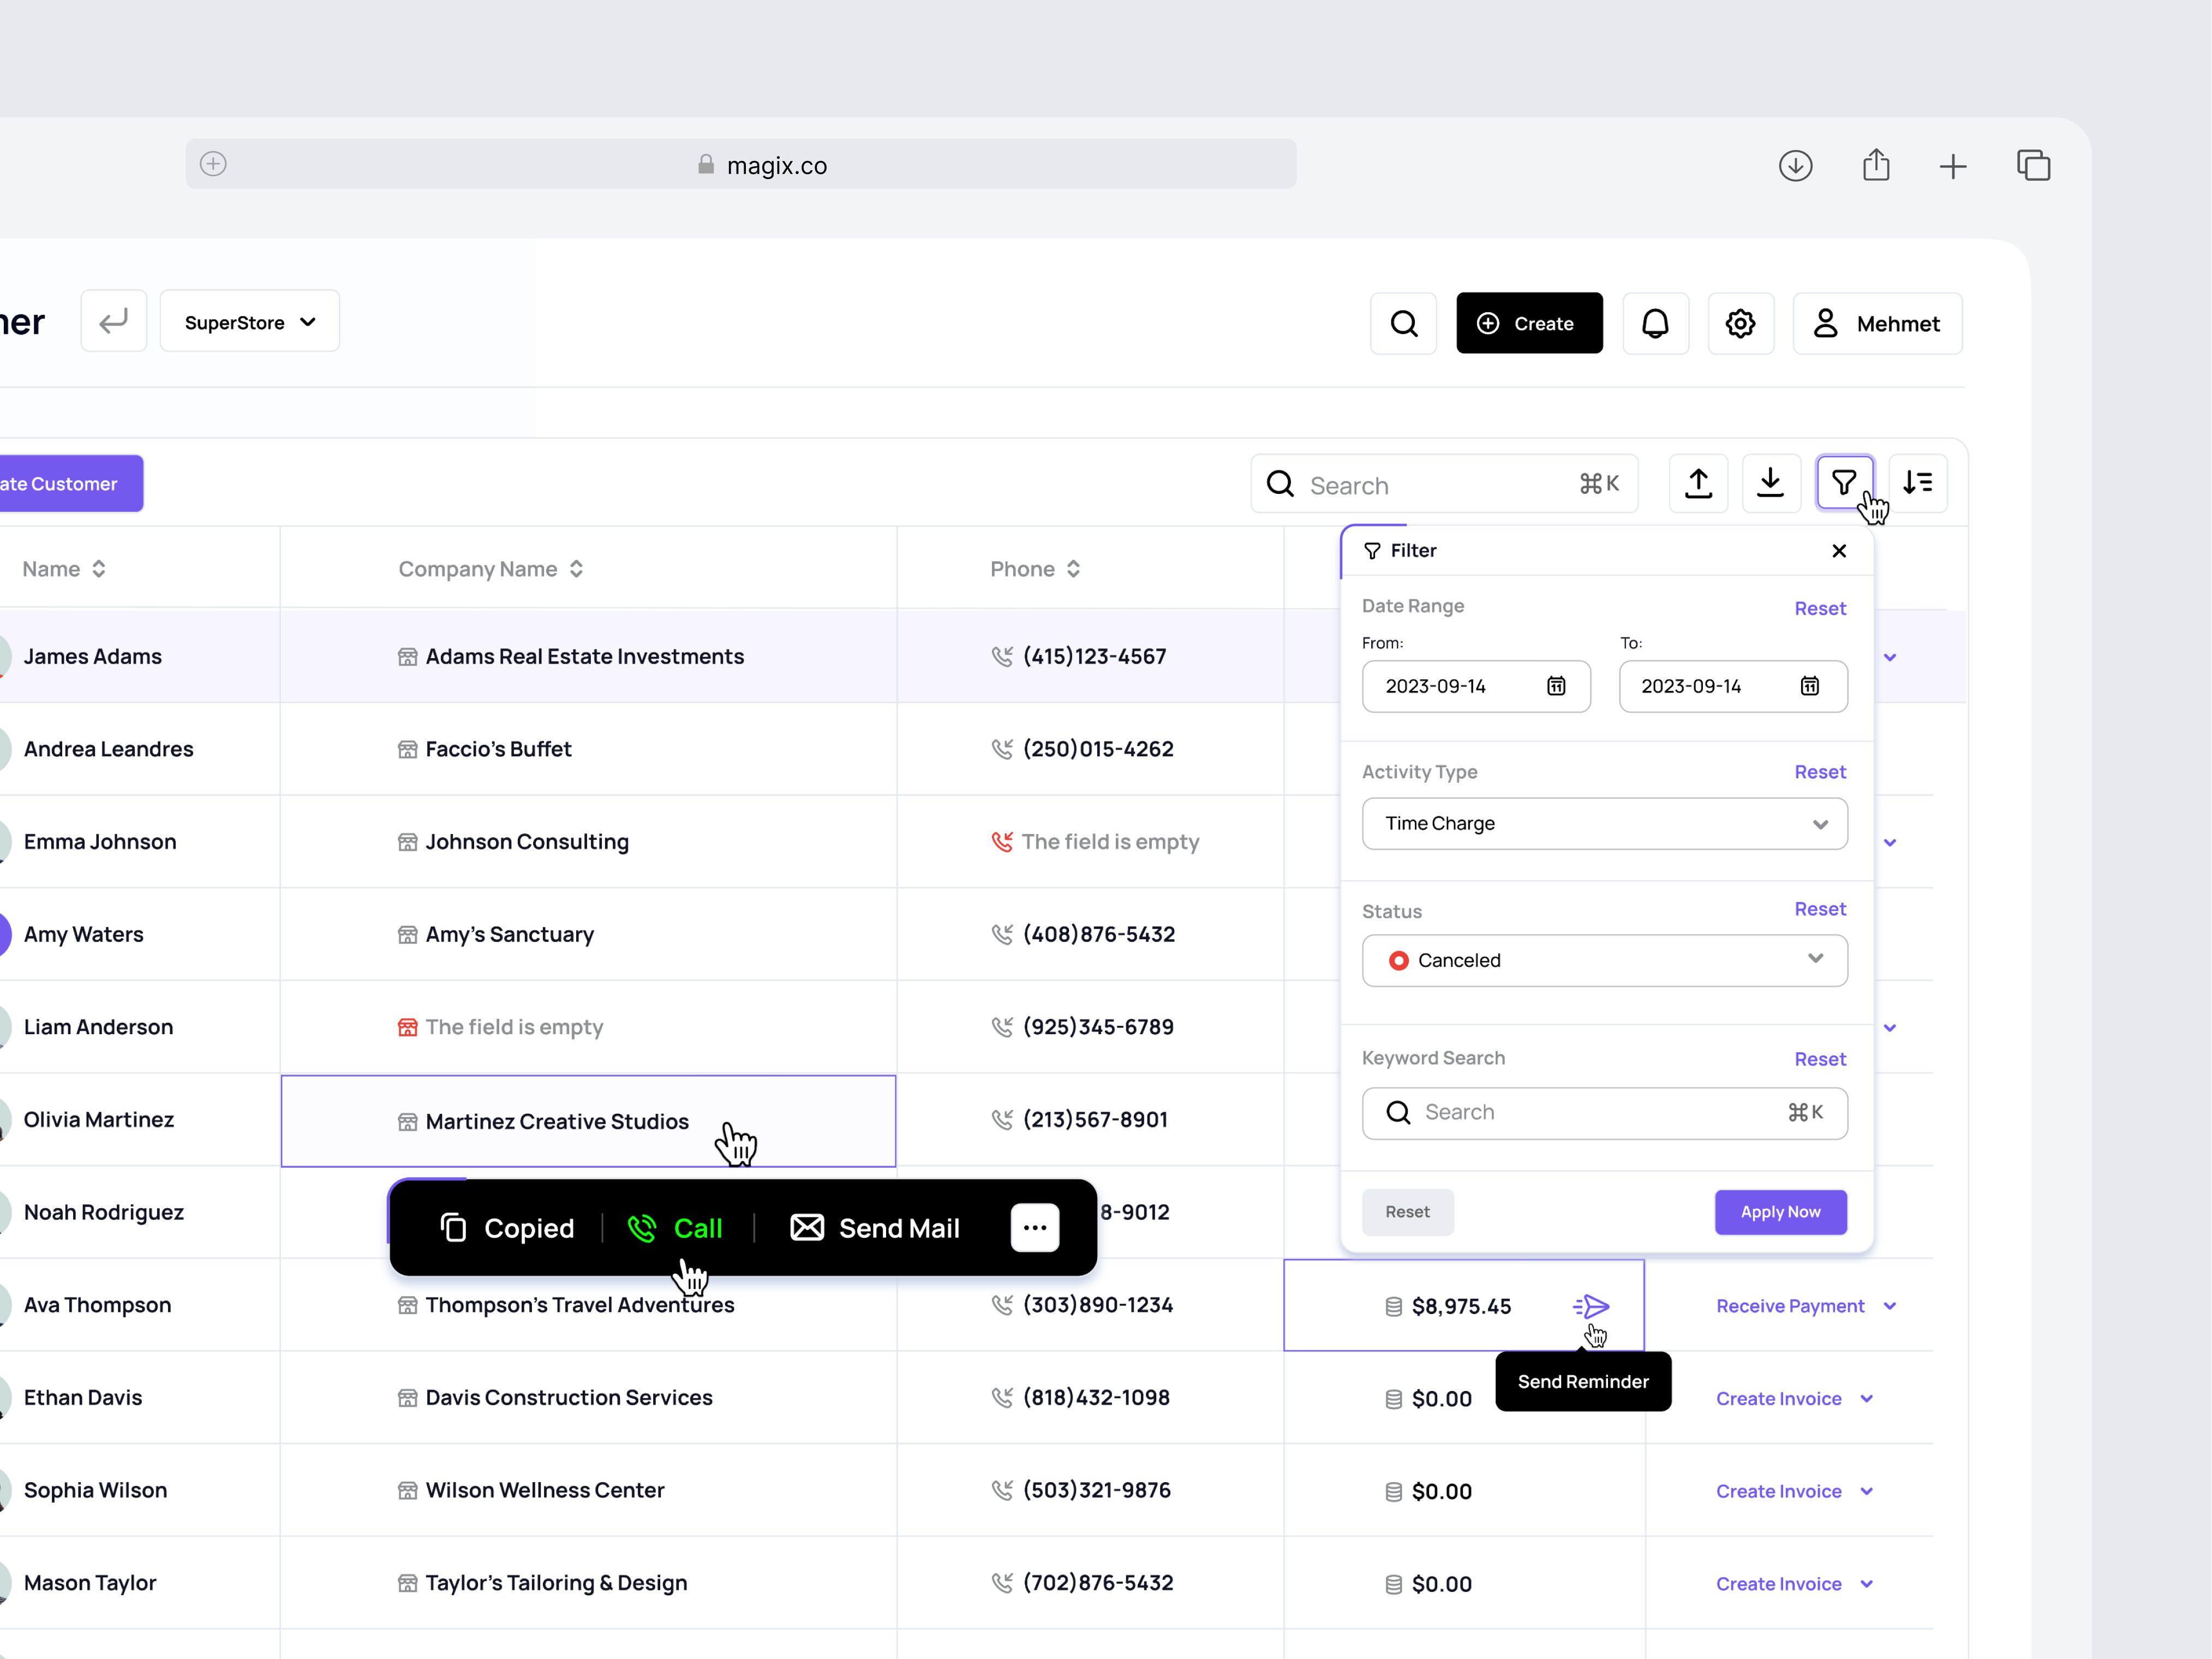Send a reminder via the paper plane icon
The width and height of the screenshot is (2212, 1659).
[1591, 1306]
